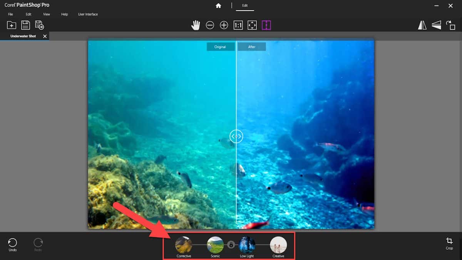462x260 pixels.
Task: Show the After comparison view
Action: tap(252, 46)
